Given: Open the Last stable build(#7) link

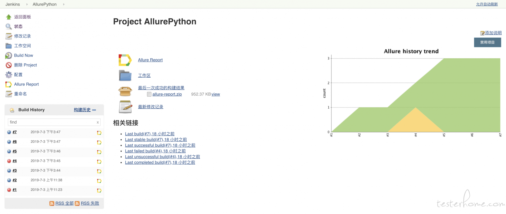Looking at the screenshot, I should point(156,140).
